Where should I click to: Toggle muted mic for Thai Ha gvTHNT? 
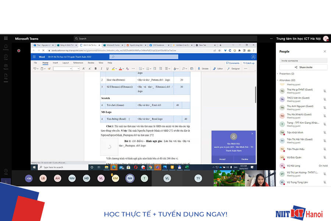click(x=324, y=91)
